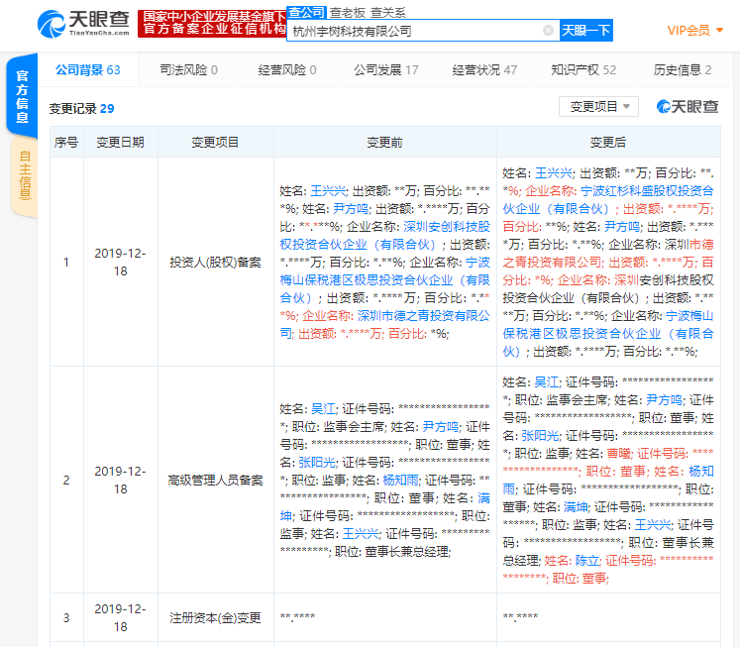Click the 尹方鸣 link in row 1 变更前
Viewport: 740px width, 647px height.
(x=351, y=209)
